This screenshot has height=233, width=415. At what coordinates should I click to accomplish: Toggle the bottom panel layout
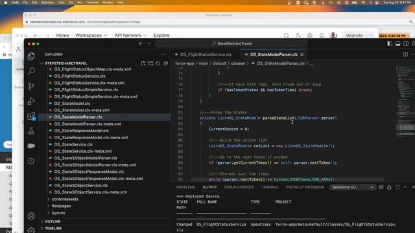click(x=397, y=43)
